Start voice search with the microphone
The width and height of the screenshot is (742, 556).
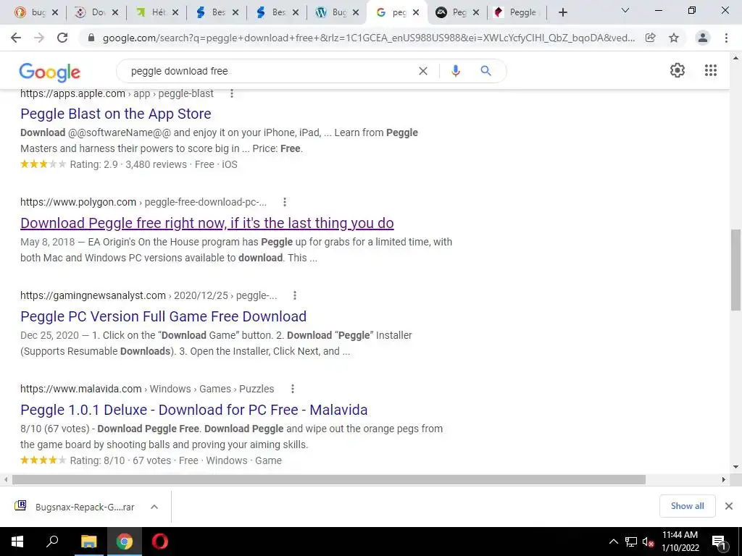(x=455, y=71)
